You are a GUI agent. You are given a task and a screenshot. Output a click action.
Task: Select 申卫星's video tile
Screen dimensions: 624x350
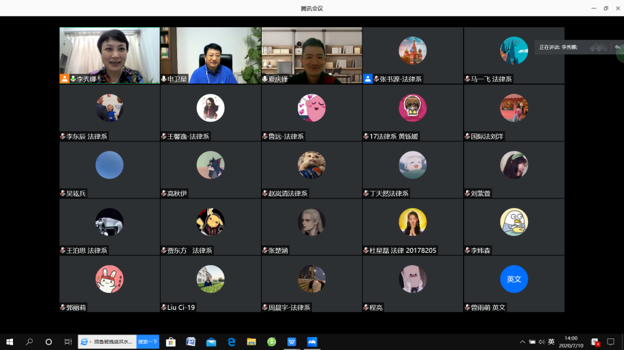(x=210, y=54)
